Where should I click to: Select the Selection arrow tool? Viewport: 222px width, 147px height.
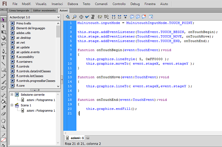(x=3, y=20)
